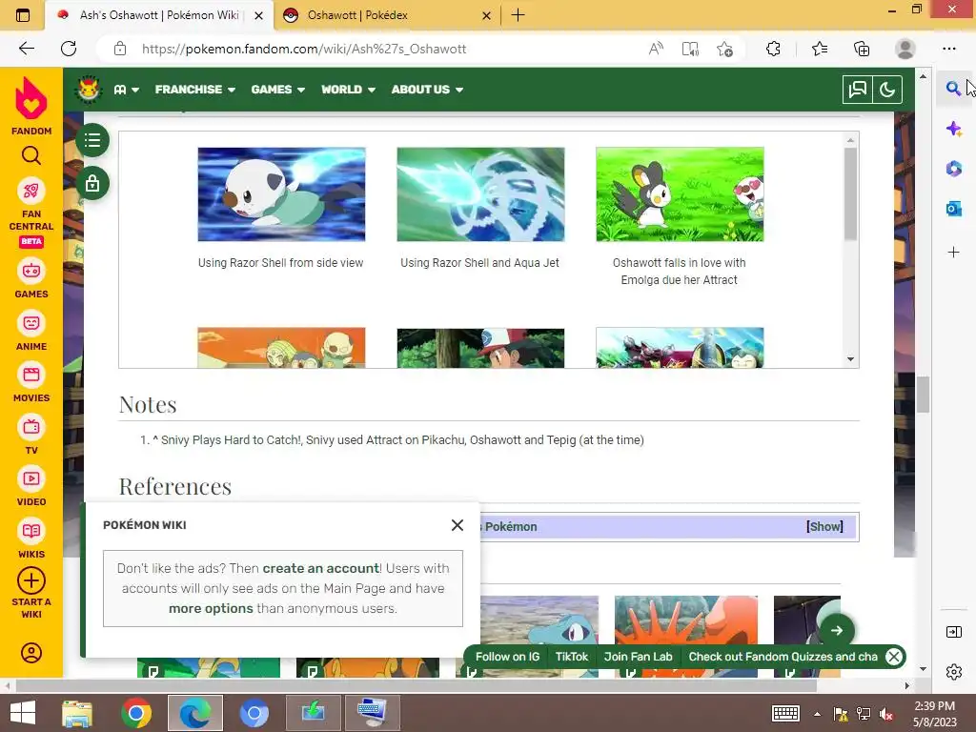Show the collapsed Pokémon navbox
This screenshot has width=976, height=732.
click(x=824, y=526)
